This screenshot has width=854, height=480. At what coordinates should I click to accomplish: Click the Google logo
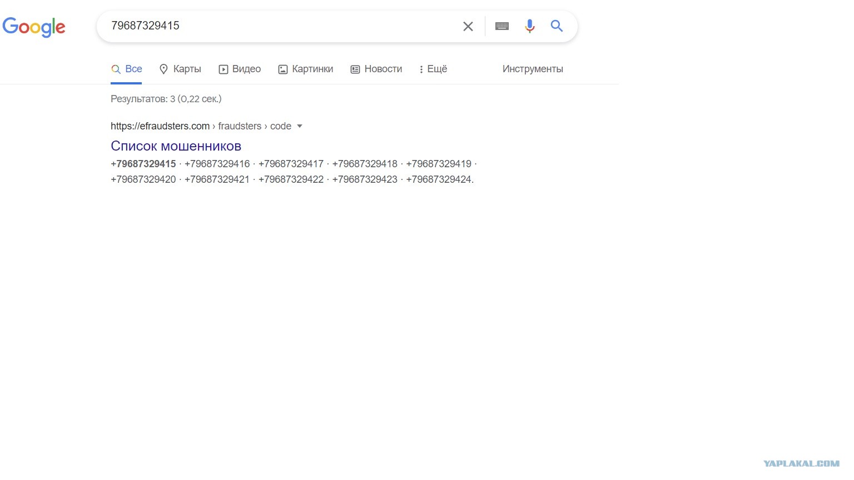click(x=34, y=27)
